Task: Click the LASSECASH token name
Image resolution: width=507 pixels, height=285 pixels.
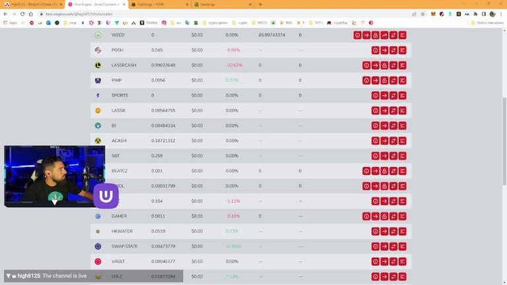Action: click(124, 65)
